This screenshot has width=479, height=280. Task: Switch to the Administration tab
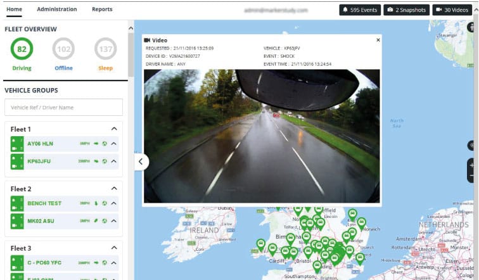[57, 10]
